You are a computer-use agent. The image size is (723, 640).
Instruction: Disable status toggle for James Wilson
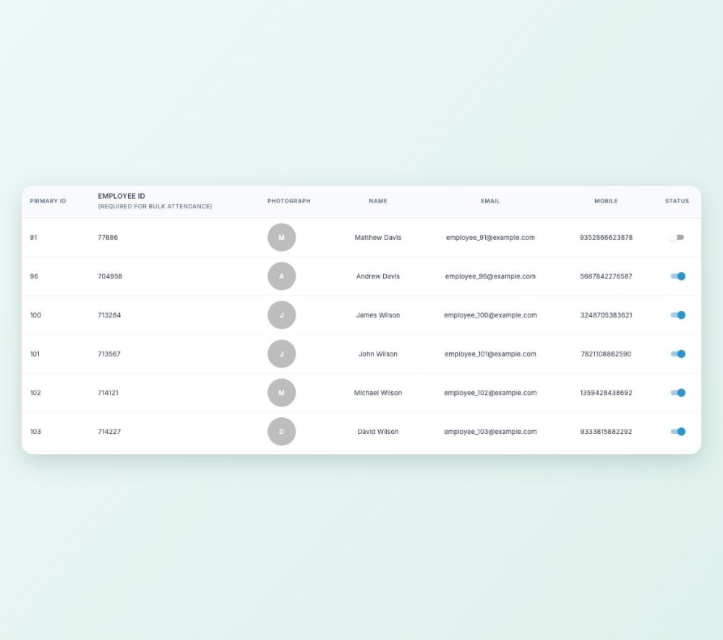pos(678,315)
